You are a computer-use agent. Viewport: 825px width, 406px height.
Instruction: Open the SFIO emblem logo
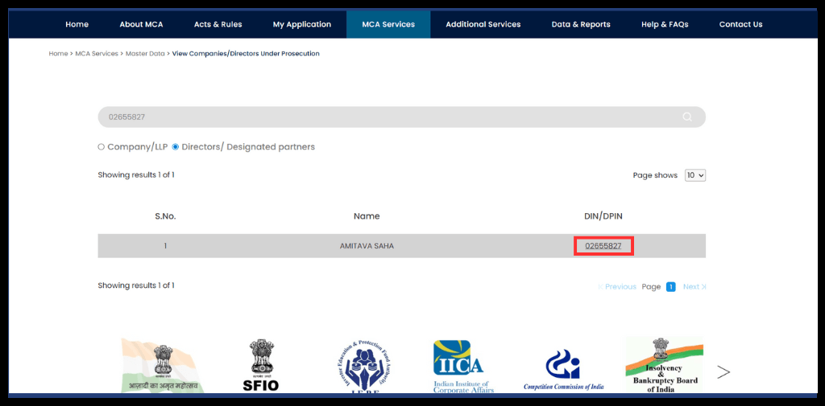[260, 366]
